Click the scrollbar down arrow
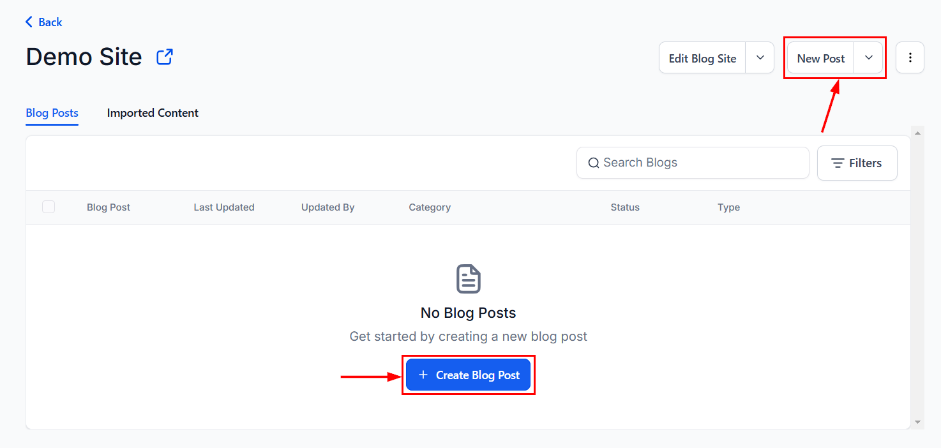This screenshot has height=448, width=941. [x=918, y=422]
